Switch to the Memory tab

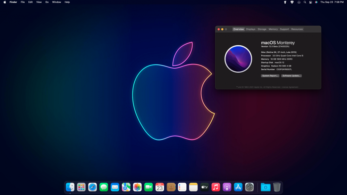(x=273, y=29)
